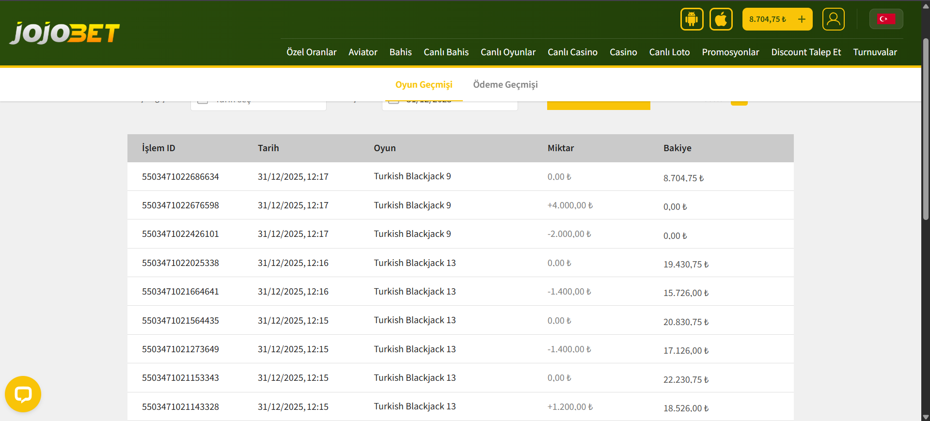Switch to Ödeme Geçmişi tab
This screenshot has height=421, width=930.
(505, 85)
